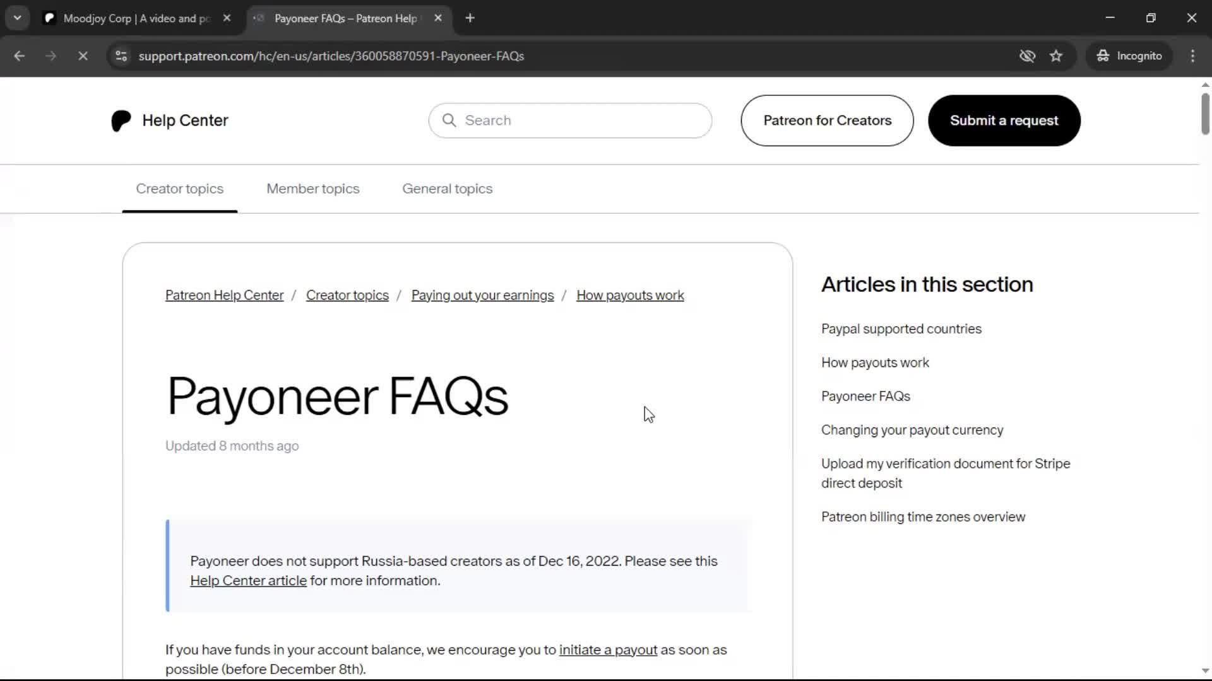Click the third-party cookies blocked eye icon
The height and width of the screenshot is (681, 1212).
click(1027, 56)
